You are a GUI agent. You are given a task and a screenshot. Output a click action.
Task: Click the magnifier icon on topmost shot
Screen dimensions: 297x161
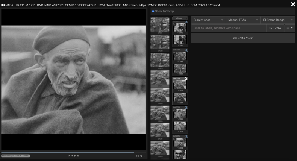point(186,21)
